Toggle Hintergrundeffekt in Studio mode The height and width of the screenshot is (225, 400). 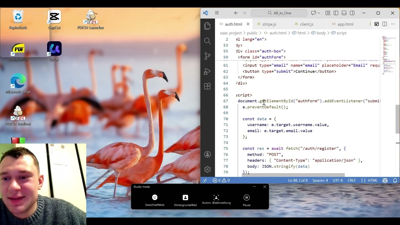click(x=185, y=200)
